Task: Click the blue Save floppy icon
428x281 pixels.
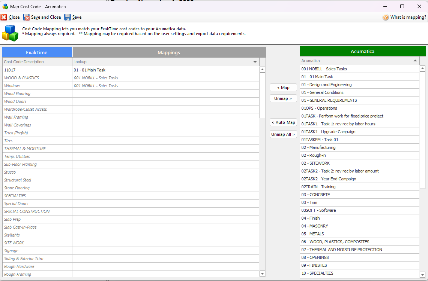Action: coord(68,17)
